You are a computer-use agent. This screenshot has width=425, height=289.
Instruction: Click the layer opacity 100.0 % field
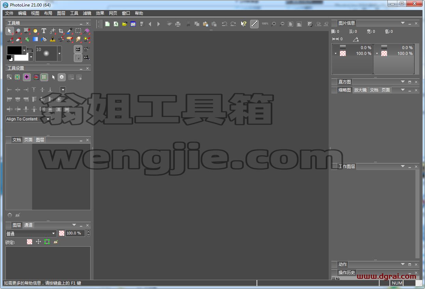pyautogui.click(x=75, y=233)
